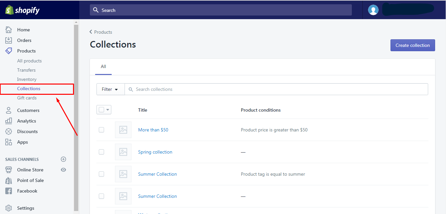Open the Filter dropdown
This screenshot has height=214, width=446.
(110, 89)
